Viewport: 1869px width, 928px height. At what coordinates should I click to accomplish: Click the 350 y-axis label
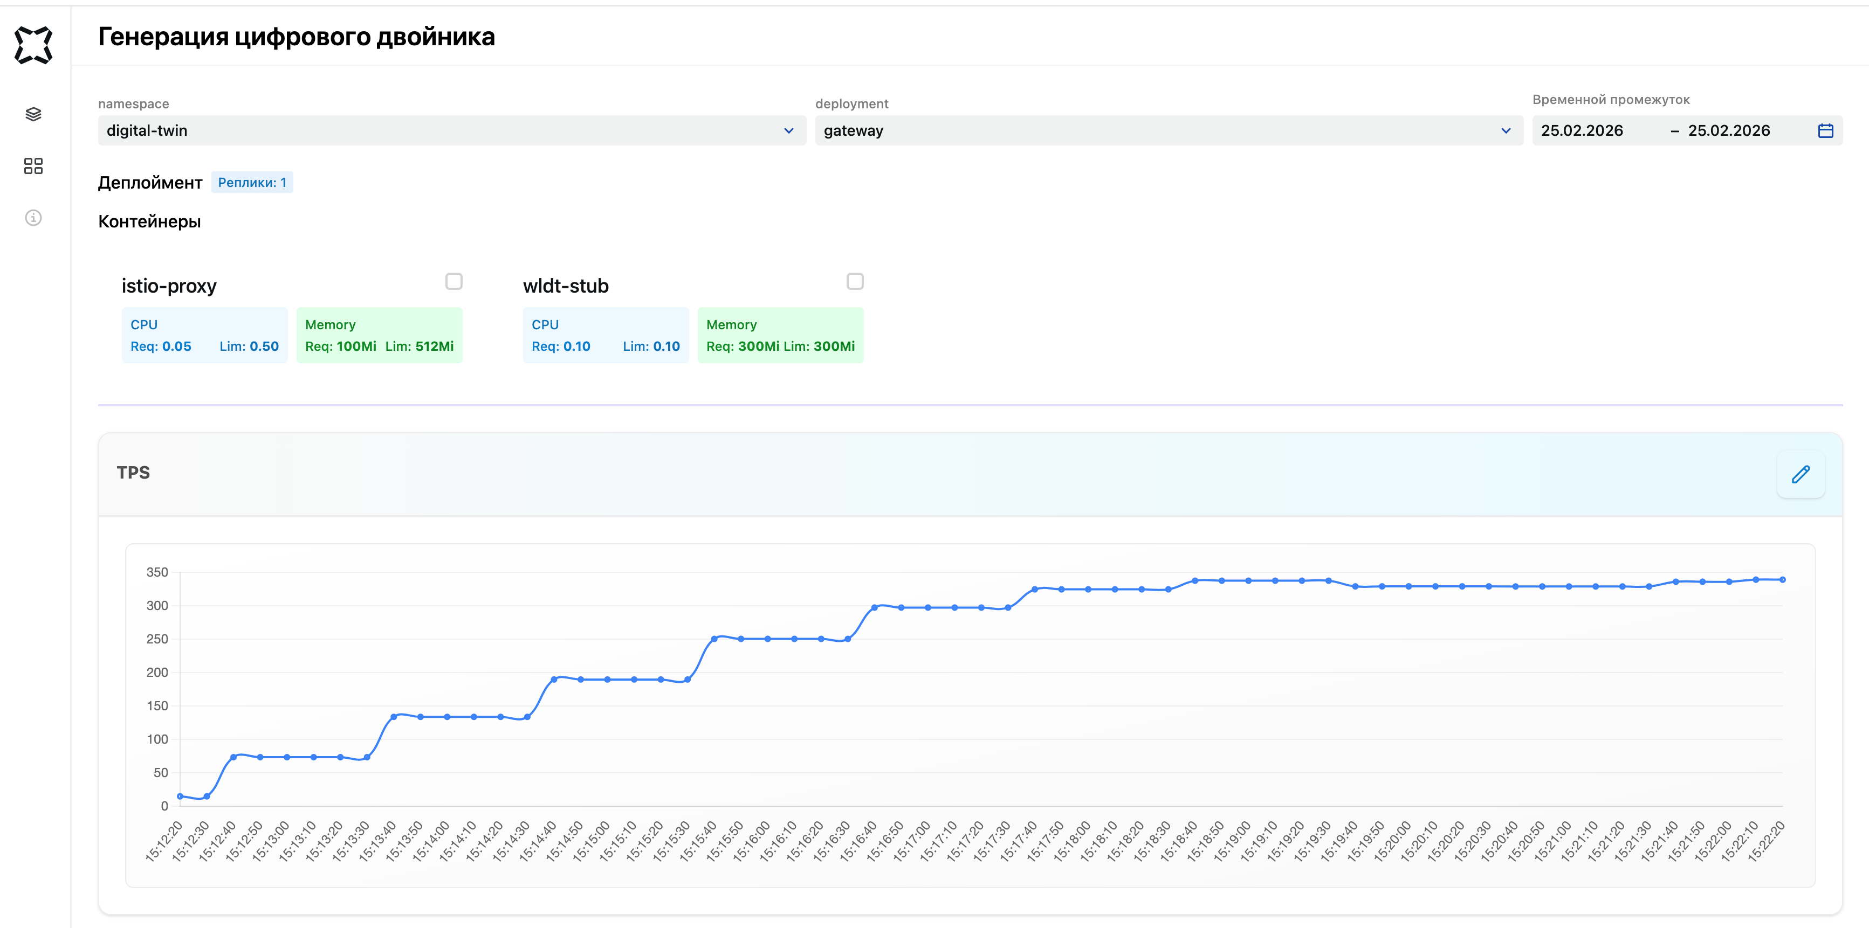157,572
